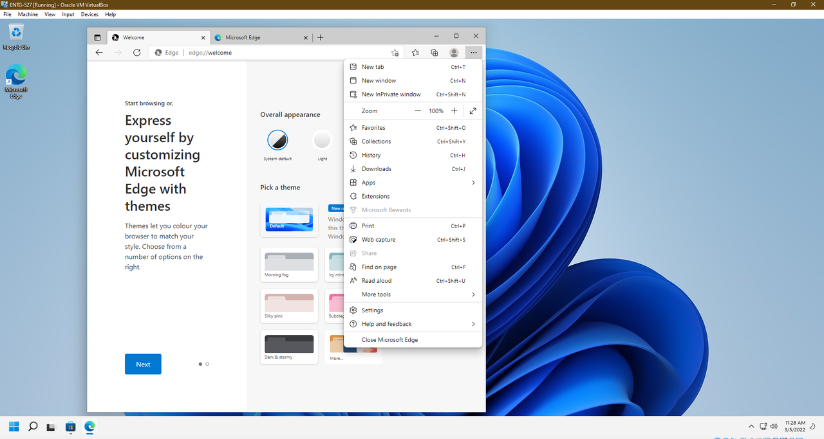Click the Settings gear icon in menu
This screenshot has height=439, width=824.
point(353,310)
